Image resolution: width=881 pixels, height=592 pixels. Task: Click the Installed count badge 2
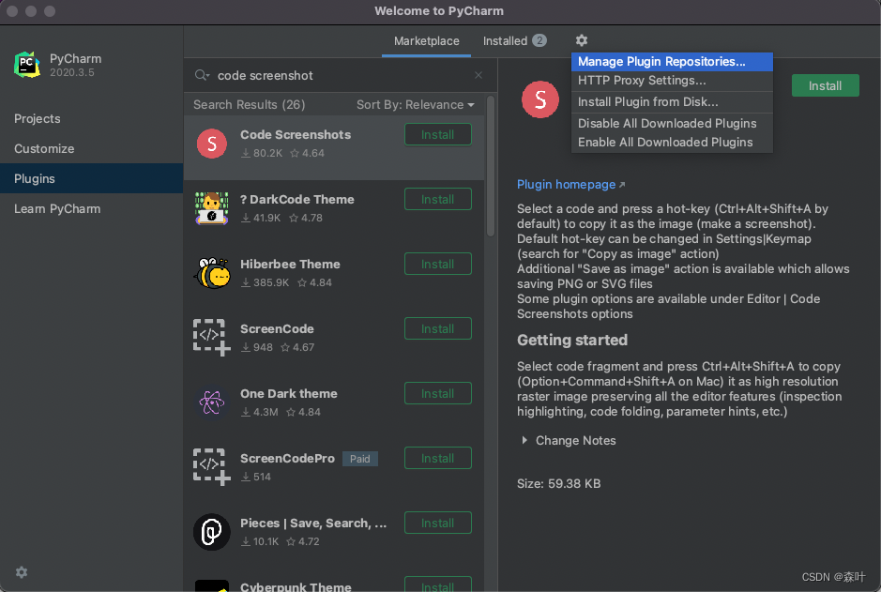(539, 40)
